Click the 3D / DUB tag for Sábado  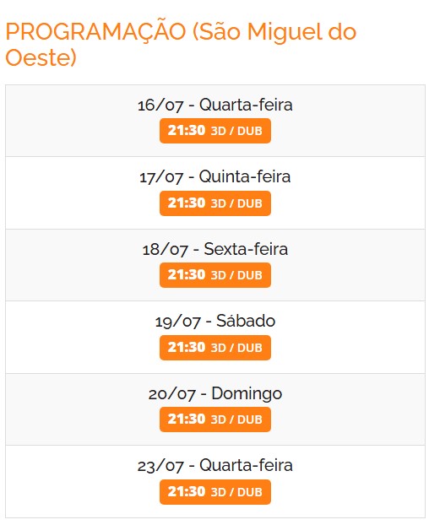coord(236,348)
